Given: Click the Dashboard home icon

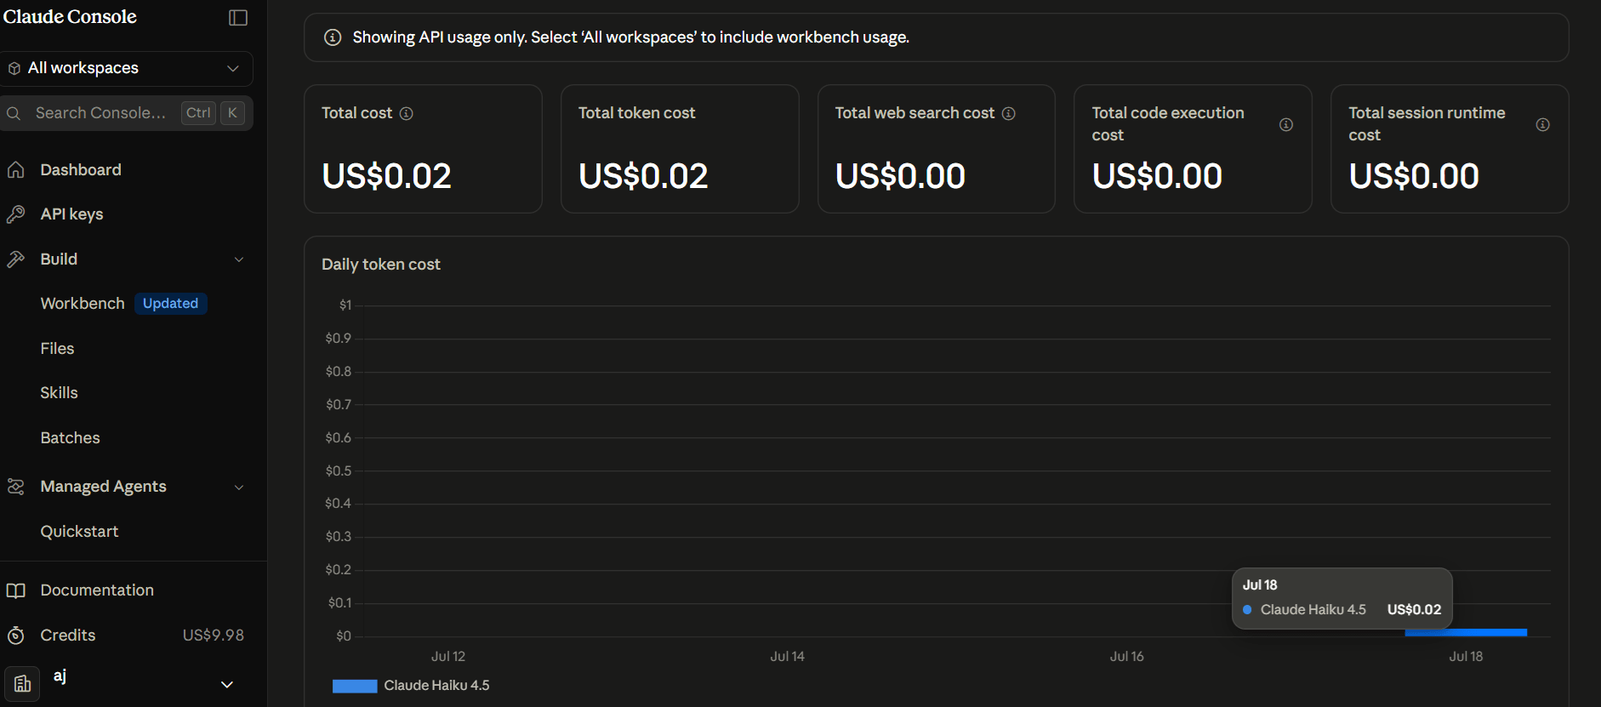Looking at the screenshot, I should point(15,170).
